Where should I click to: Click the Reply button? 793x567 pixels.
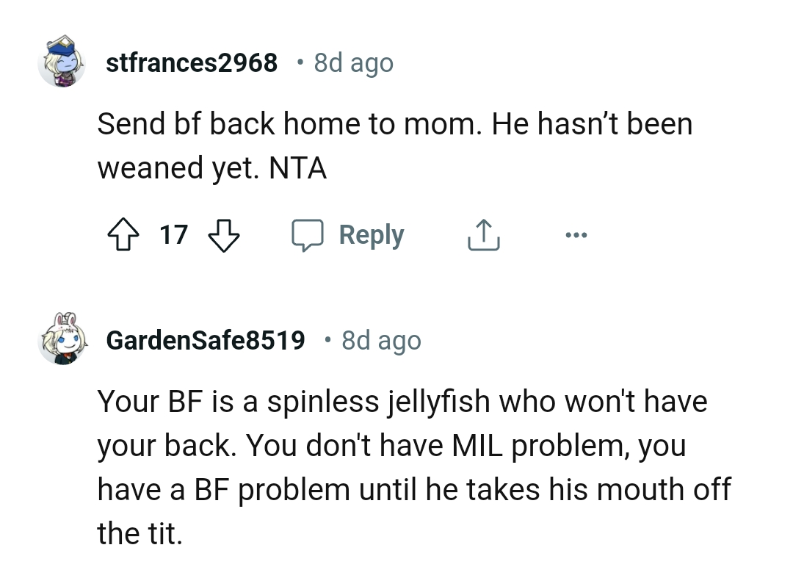371,234
